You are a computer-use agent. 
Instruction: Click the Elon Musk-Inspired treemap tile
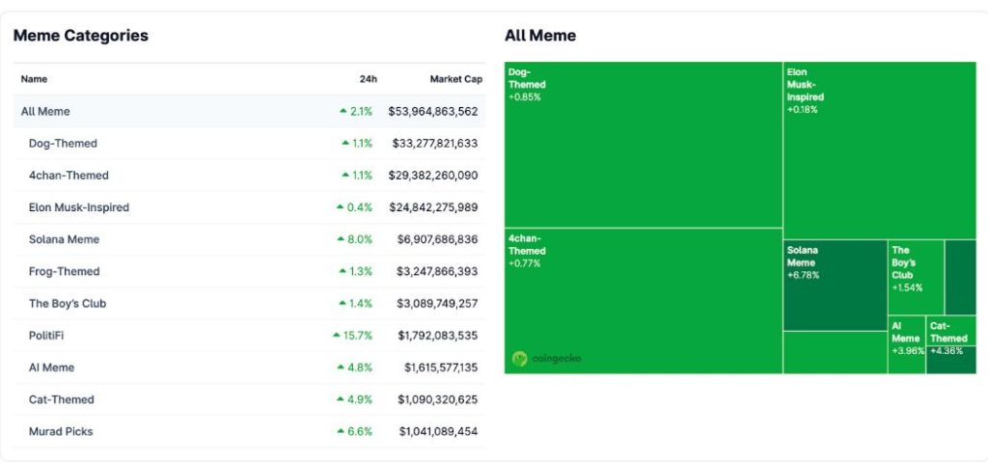click(x=878, y=150)
